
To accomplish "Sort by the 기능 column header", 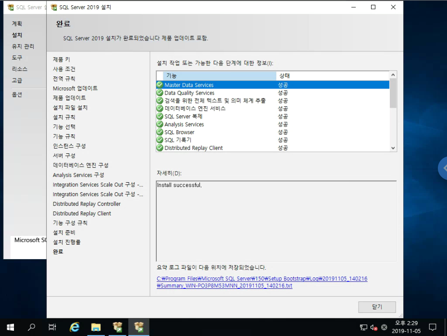I will 219,75.
